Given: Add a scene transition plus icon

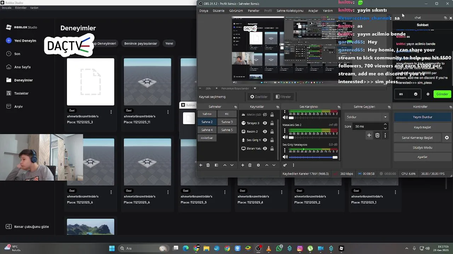Looking at the screenshot, I should [369, 135].
